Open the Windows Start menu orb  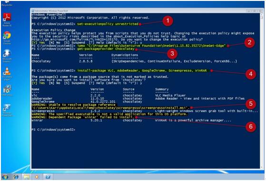pos(5,177)
